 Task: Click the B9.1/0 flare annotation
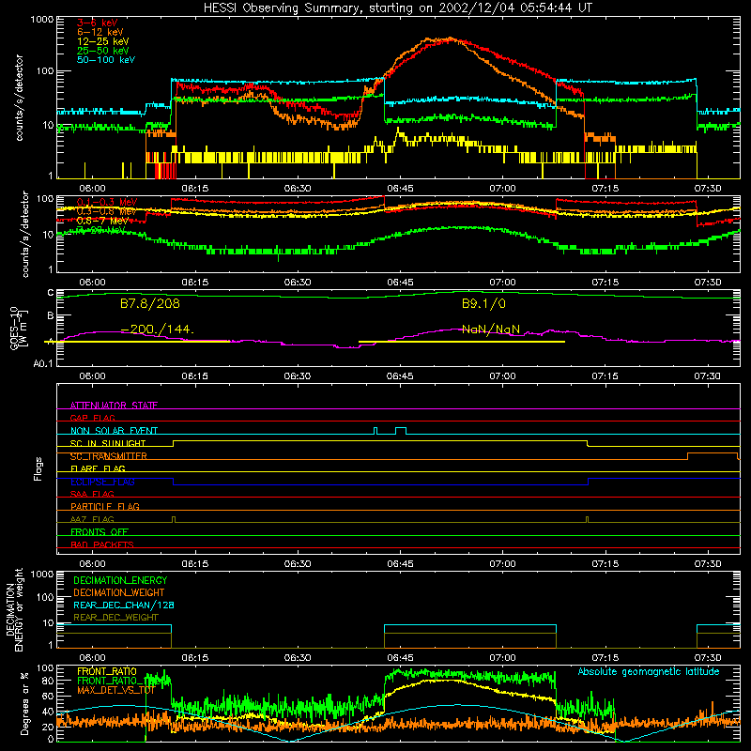pos(483,303)
